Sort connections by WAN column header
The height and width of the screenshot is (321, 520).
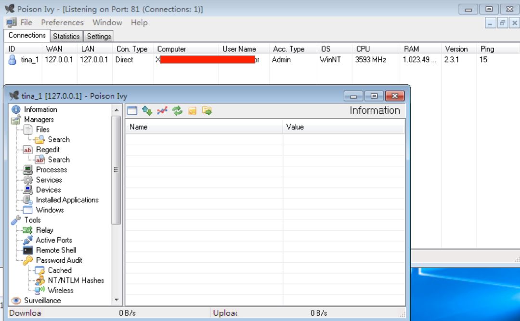[x=60, y=49]
